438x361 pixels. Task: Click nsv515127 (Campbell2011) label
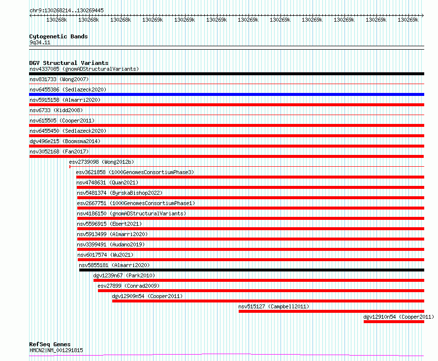[274, 306]
